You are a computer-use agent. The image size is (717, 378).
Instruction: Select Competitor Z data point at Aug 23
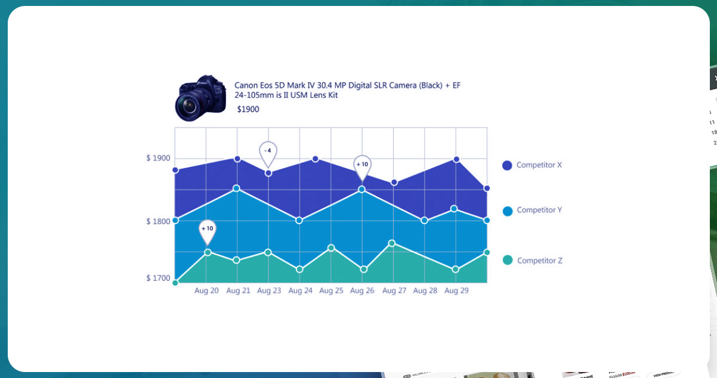pyautogui.click(x=268, y=252)
